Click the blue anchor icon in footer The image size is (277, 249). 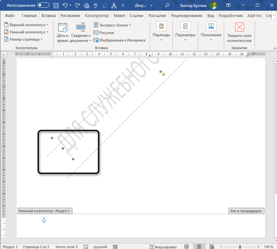[44, 220]
